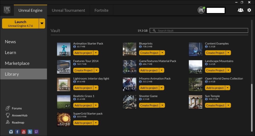Screen dimensions: 255x136
Task: Open the Instagram social icon
Action: [x=11, y=132]
